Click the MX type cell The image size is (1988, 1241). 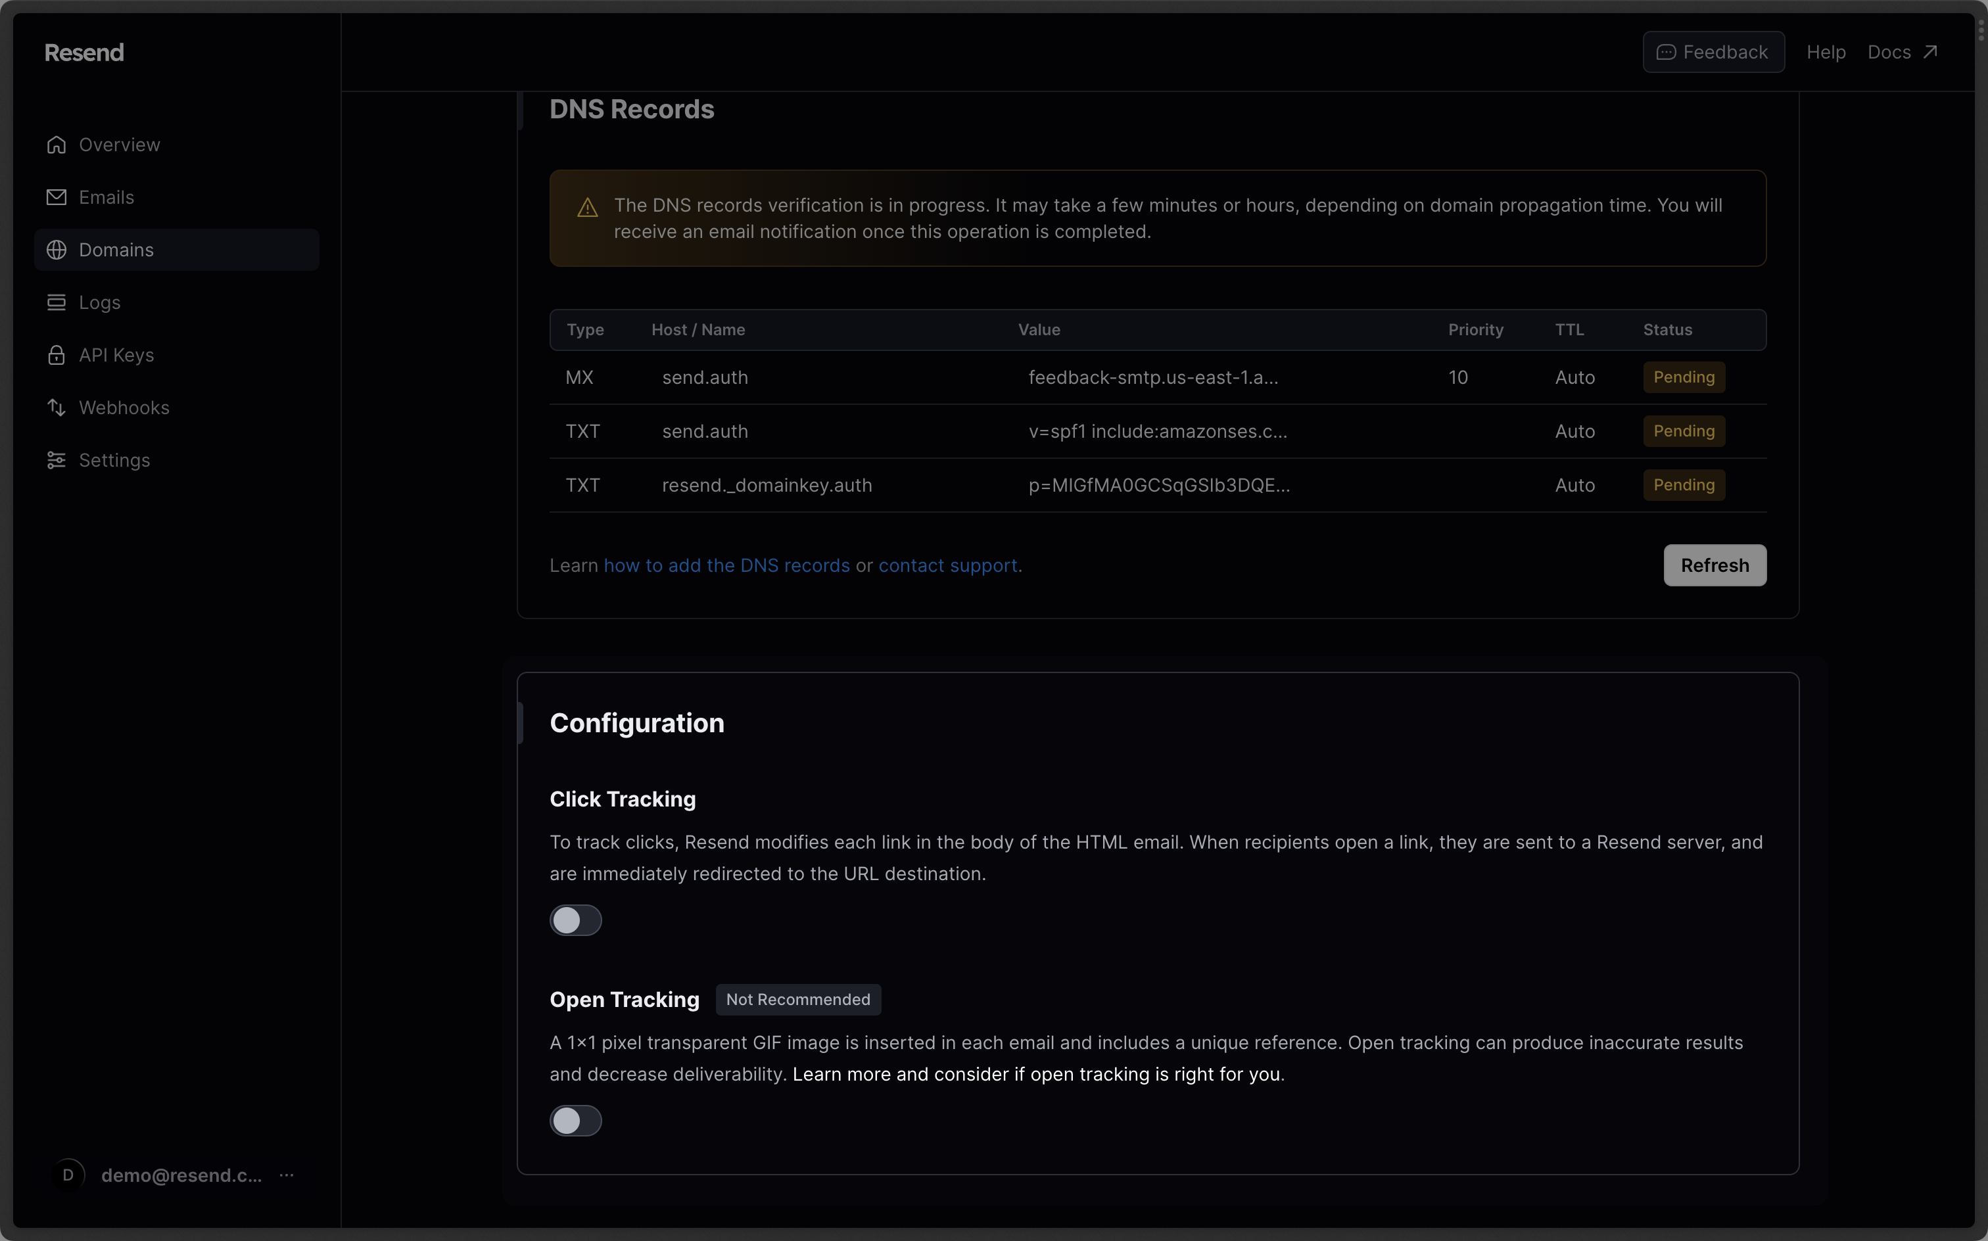(579, 377)
